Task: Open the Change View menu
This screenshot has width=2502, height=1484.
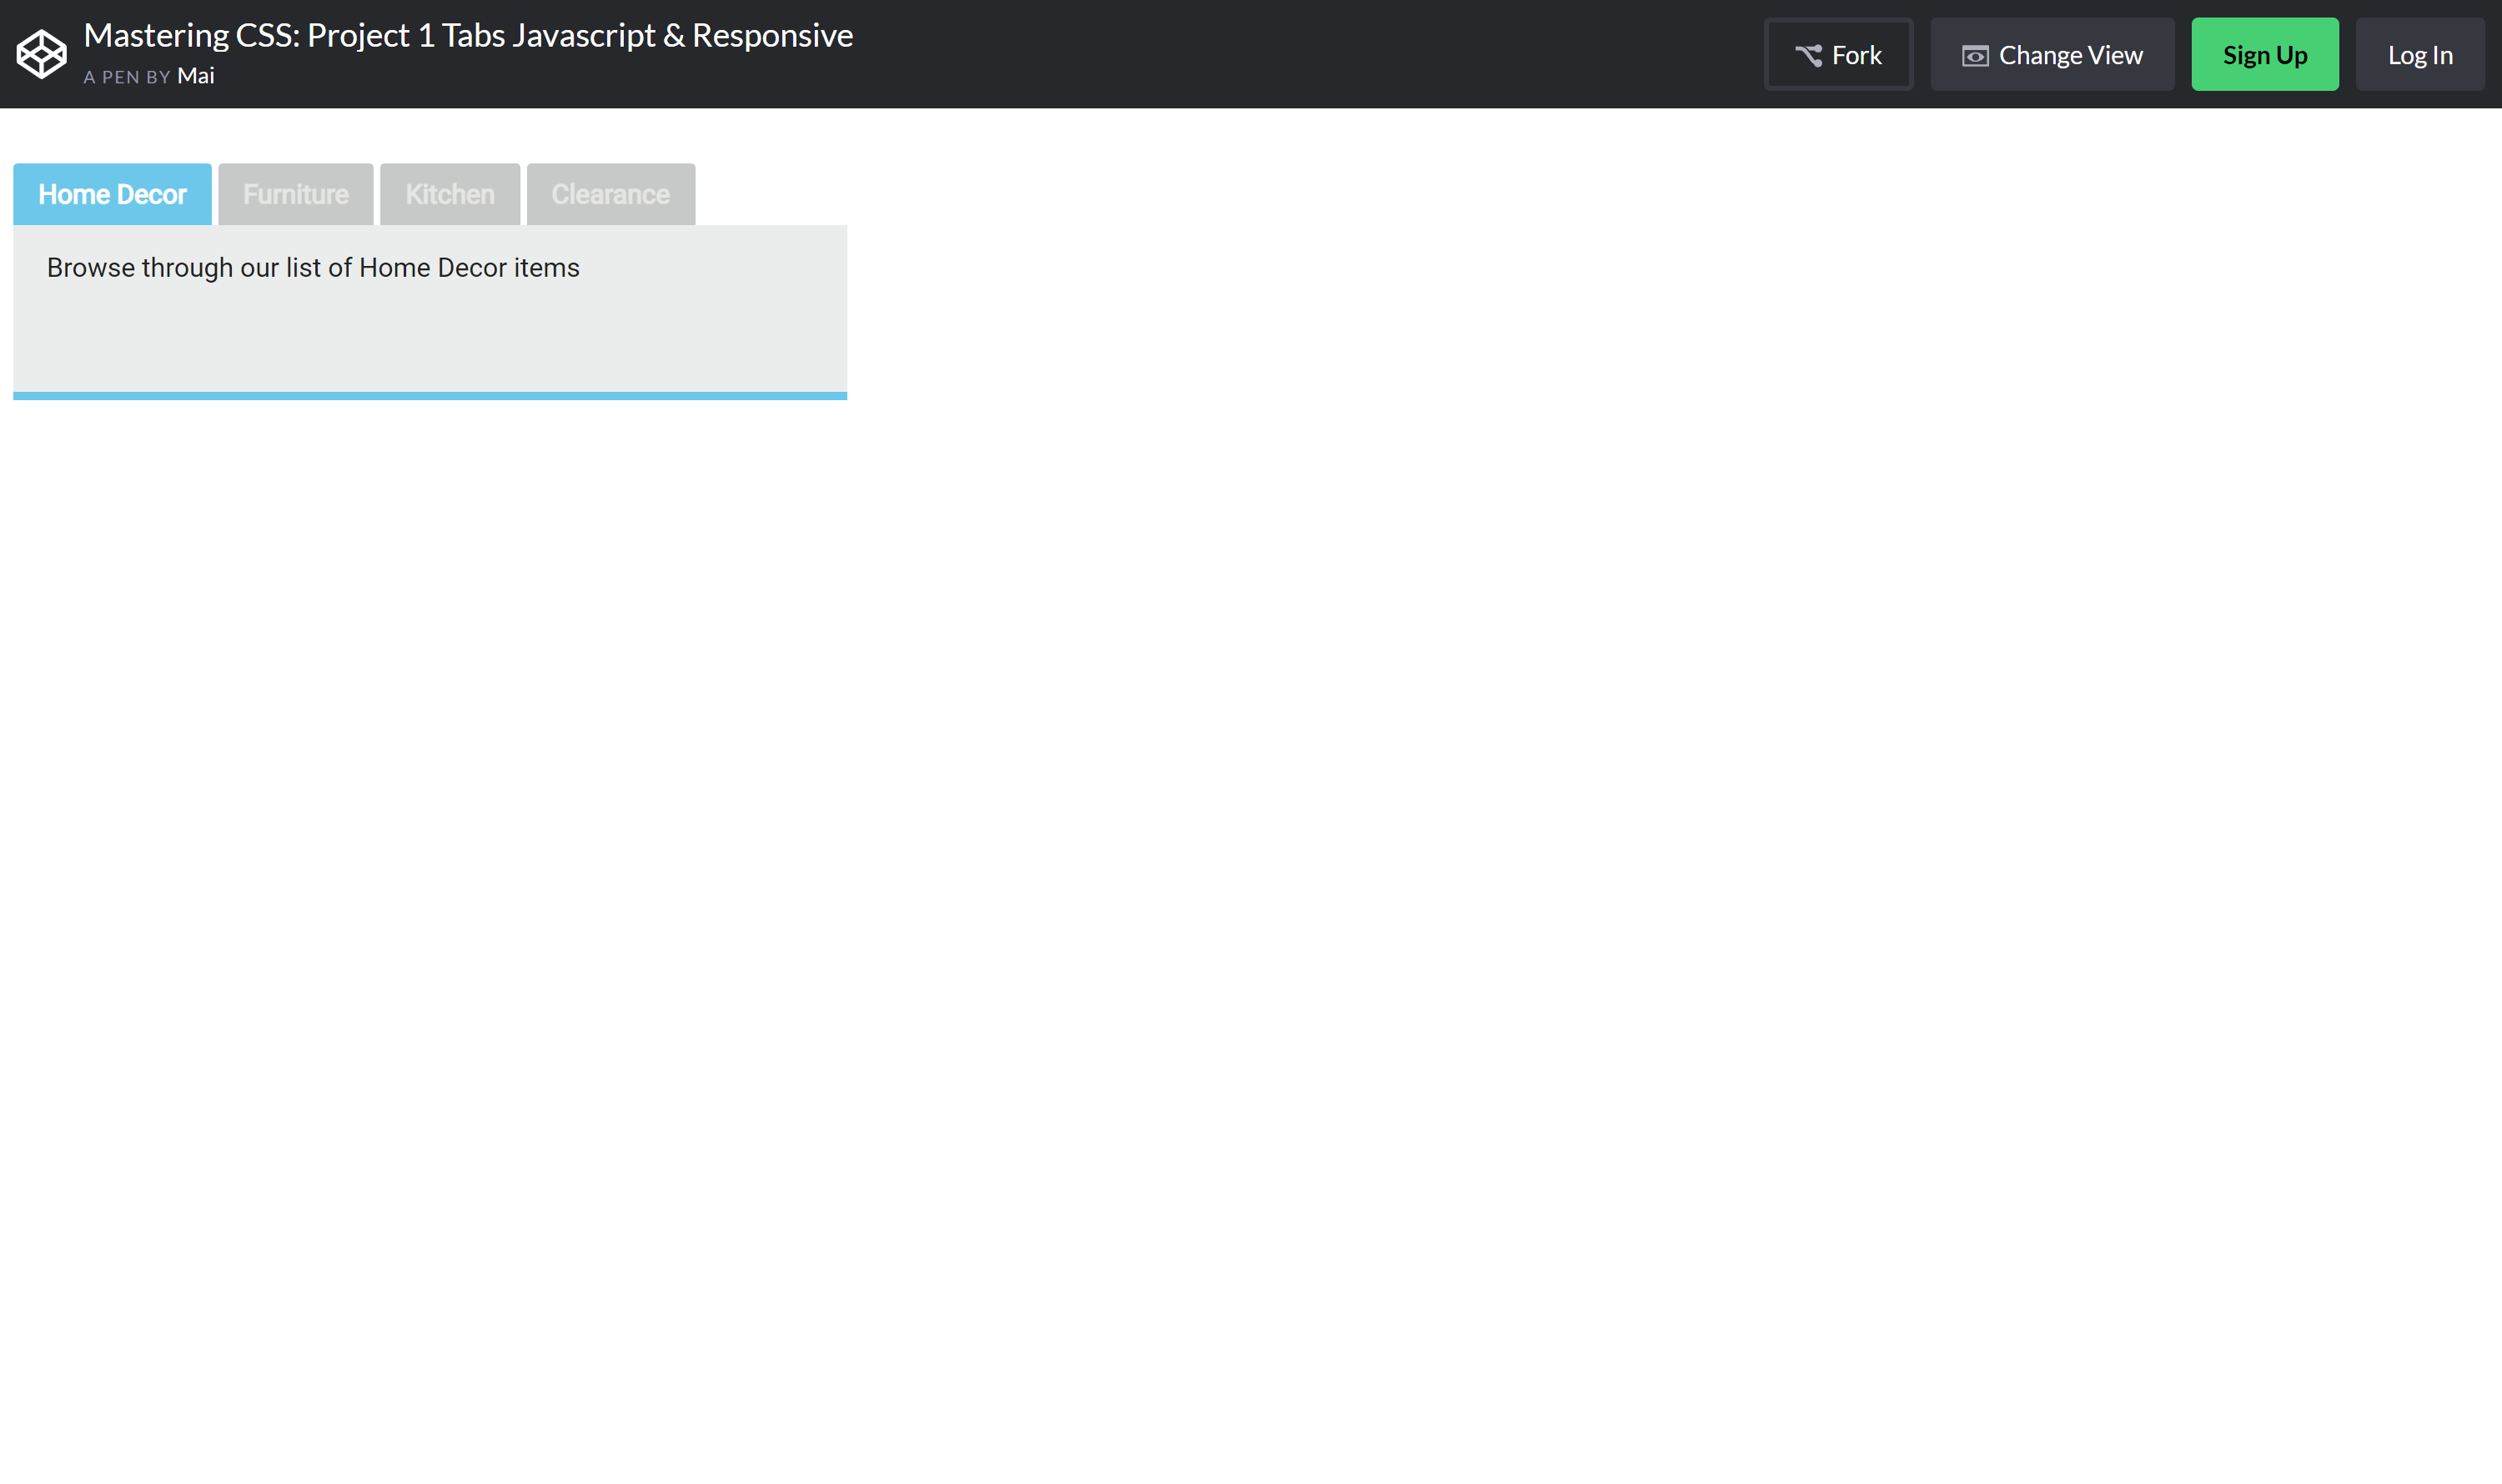Action: [x=2051, y=54]
